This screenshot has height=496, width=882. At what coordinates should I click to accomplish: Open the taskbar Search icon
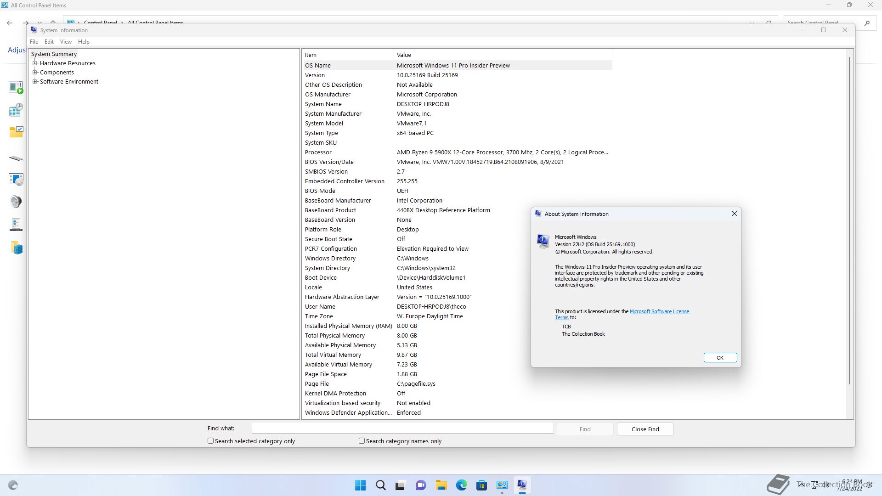pyautogui.click(x=381, y=485)
